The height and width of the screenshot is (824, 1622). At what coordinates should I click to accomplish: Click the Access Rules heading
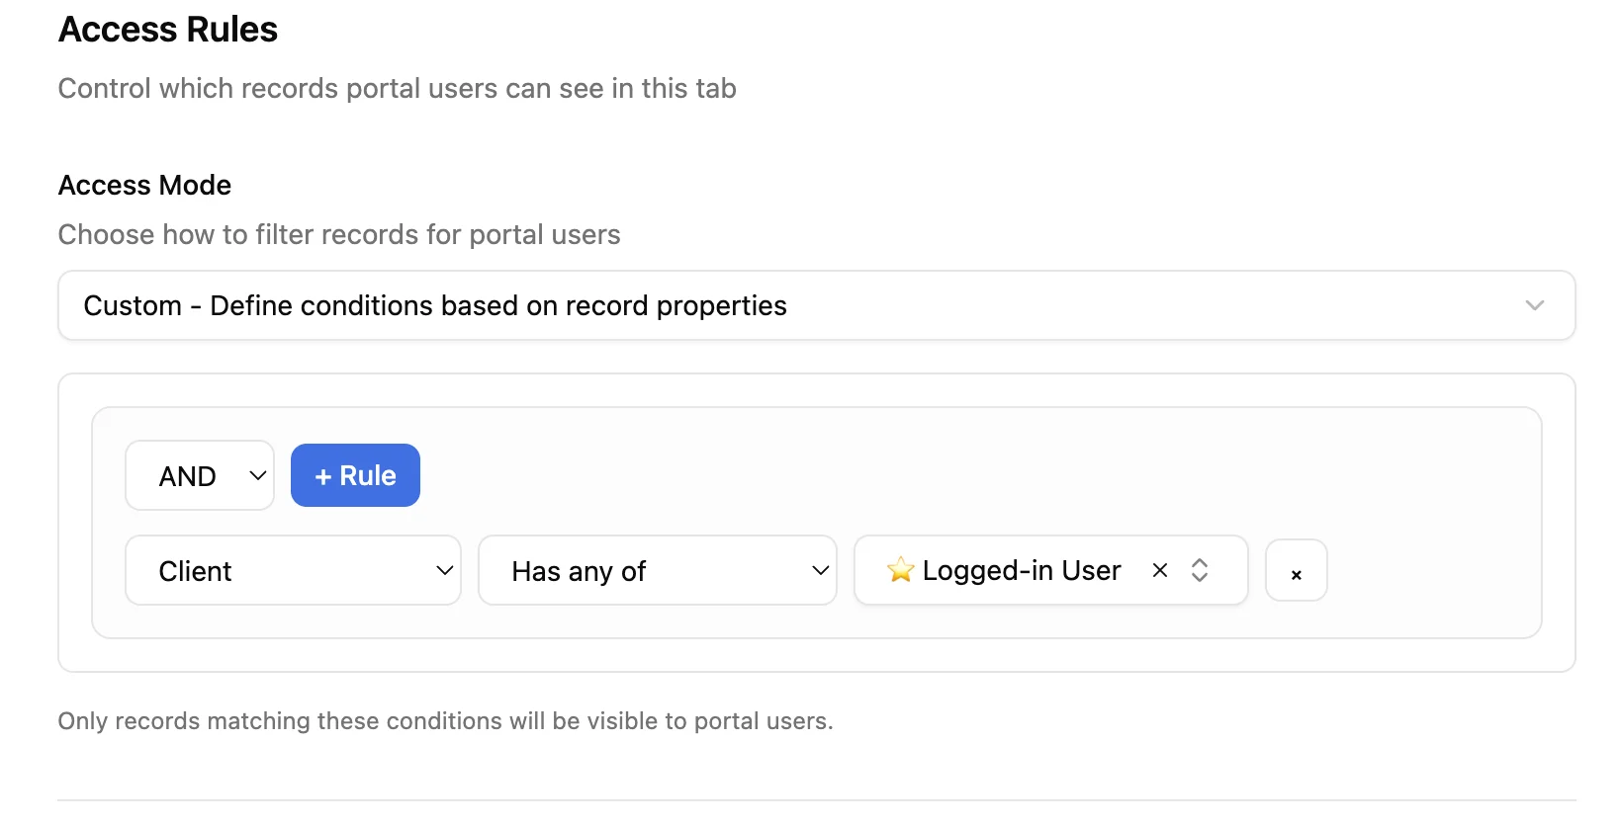pos(168,30)
